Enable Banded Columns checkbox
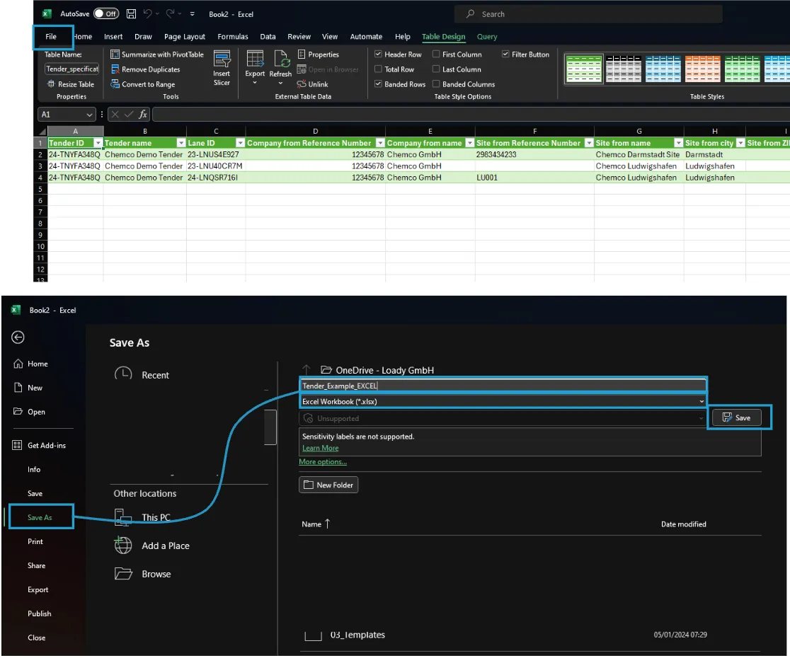 click(x=436, y=84)
